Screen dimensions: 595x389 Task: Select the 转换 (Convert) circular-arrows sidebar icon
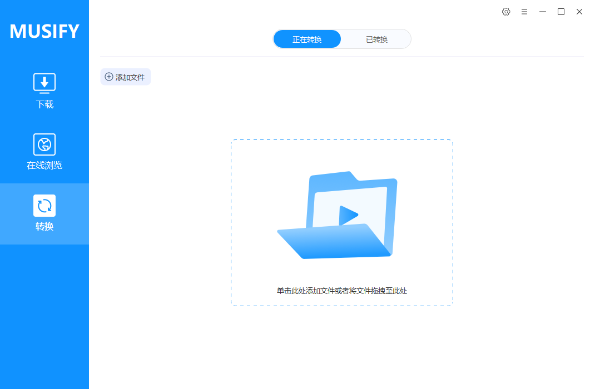pos(44,205)
